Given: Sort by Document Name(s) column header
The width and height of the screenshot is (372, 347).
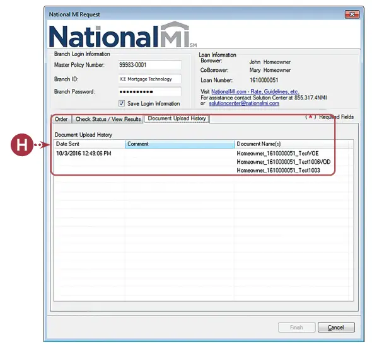Looking at the screenshot, I should [x=291, y=144].
